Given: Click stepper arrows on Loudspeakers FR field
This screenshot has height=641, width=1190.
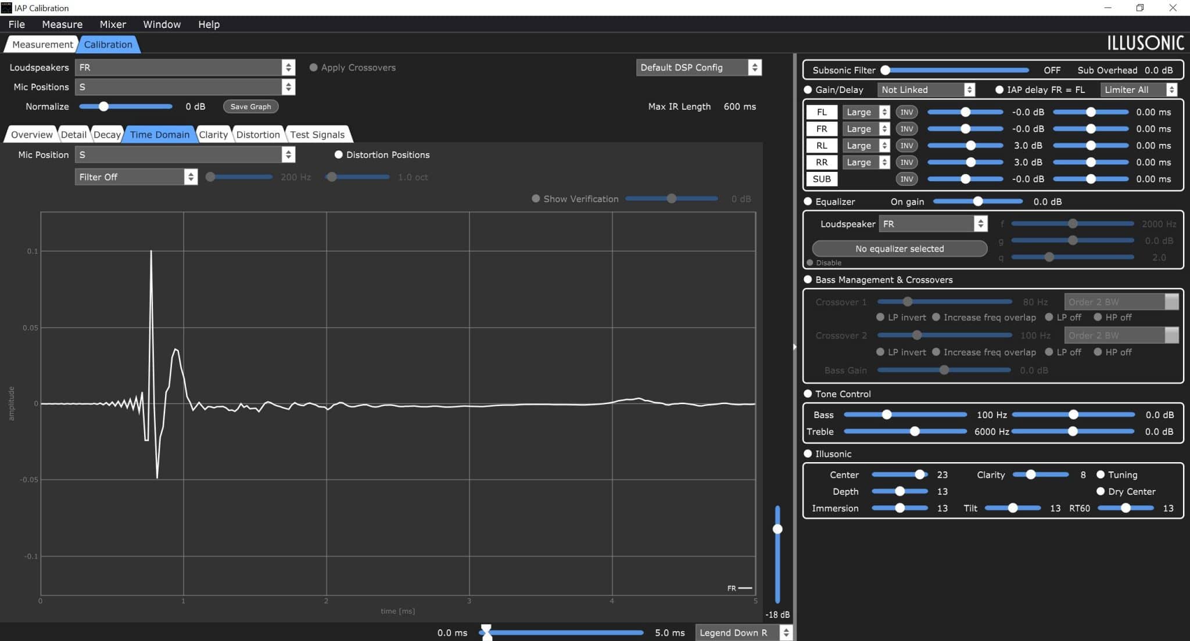Looking at the screenshot, I should point(288,67).
